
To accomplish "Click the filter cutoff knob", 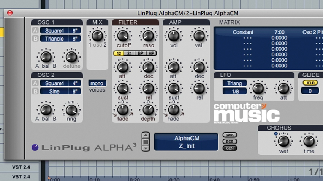I will click(x=123, y=36).
